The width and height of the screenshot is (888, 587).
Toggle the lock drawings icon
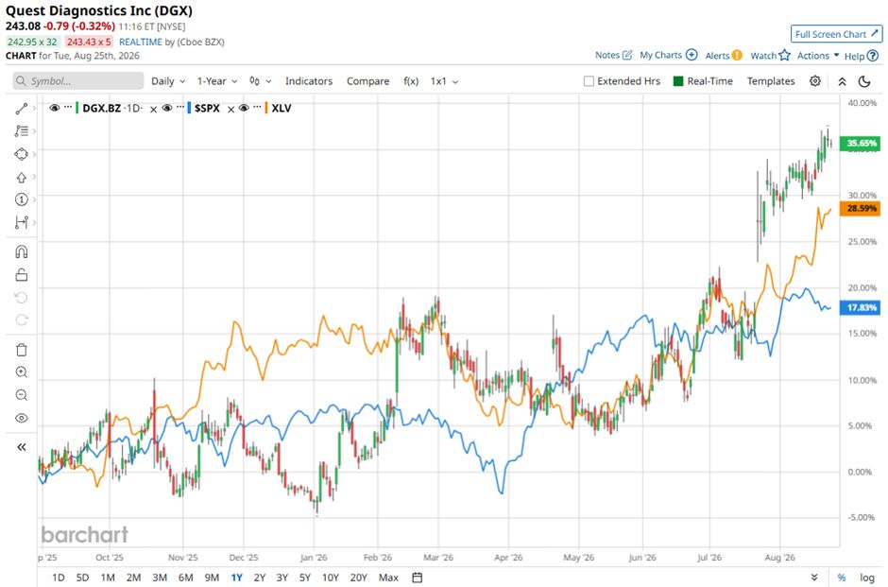(x=22, y=275)
